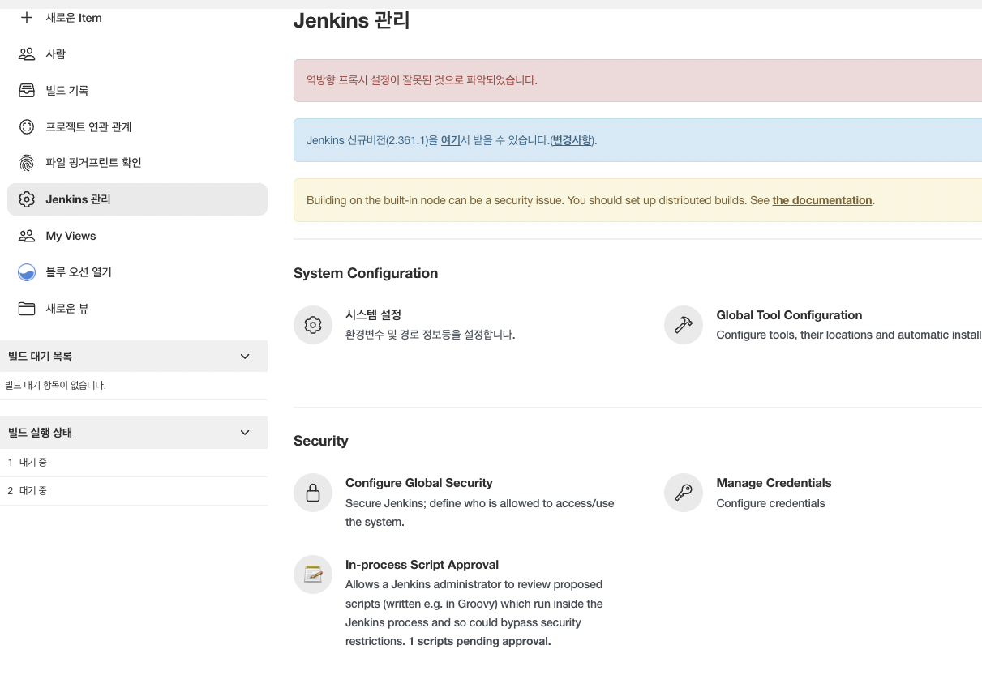Collapse the 빌드 대기 목록 panel

[x=245, y=357]
